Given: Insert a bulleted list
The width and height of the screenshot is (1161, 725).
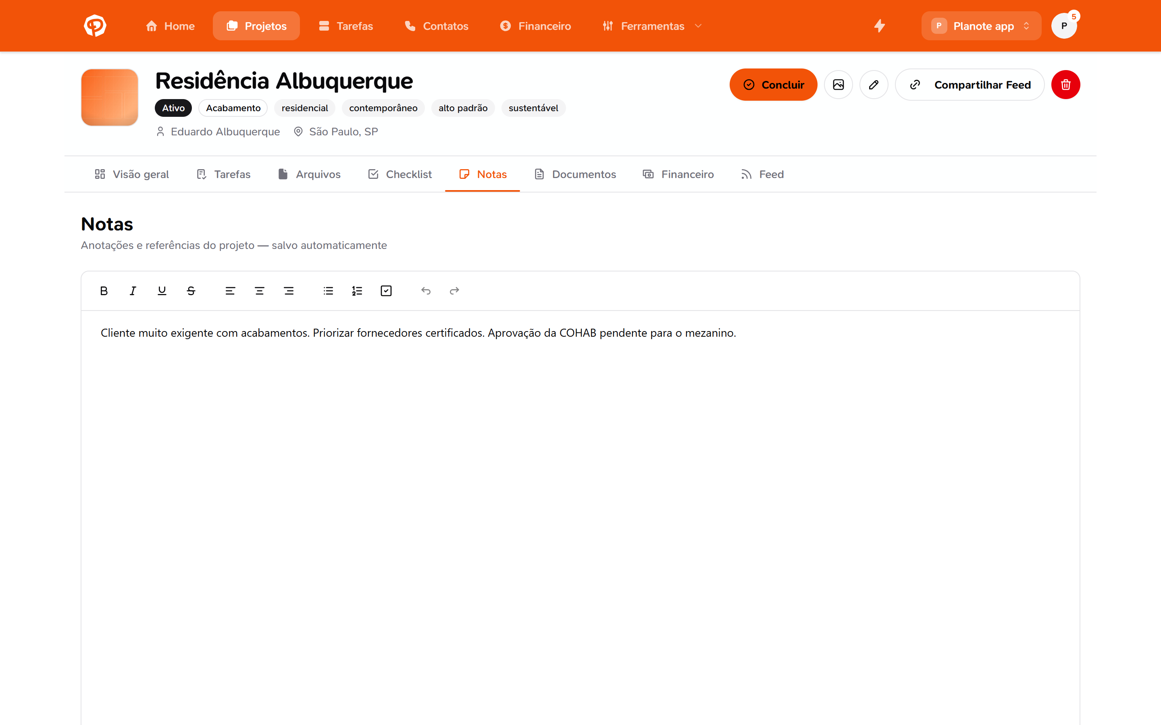Looking at the screenshot, I should tap(328, 290).
